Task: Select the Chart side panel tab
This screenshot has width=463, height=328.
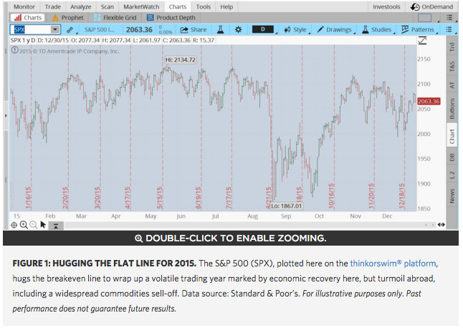Action: (x=452, y=136)
